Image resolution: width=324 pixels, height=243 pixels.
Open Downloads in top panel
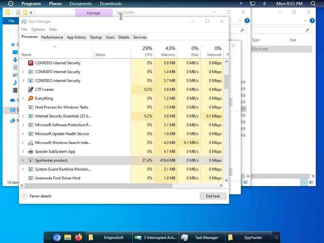point(111,3)
